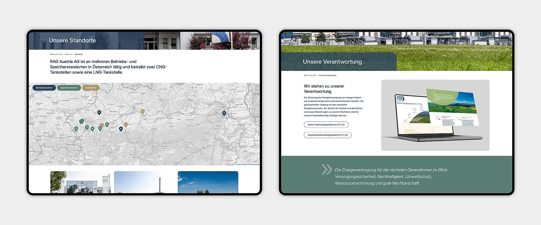
Task: Toggle the Betriebsstandorte map filter
Action: coord(44,88)
